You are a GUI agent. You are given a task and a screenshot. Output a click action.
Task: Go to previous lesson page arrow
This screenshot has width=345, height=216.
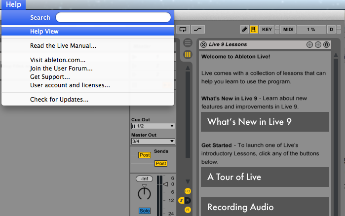(309, 45)
